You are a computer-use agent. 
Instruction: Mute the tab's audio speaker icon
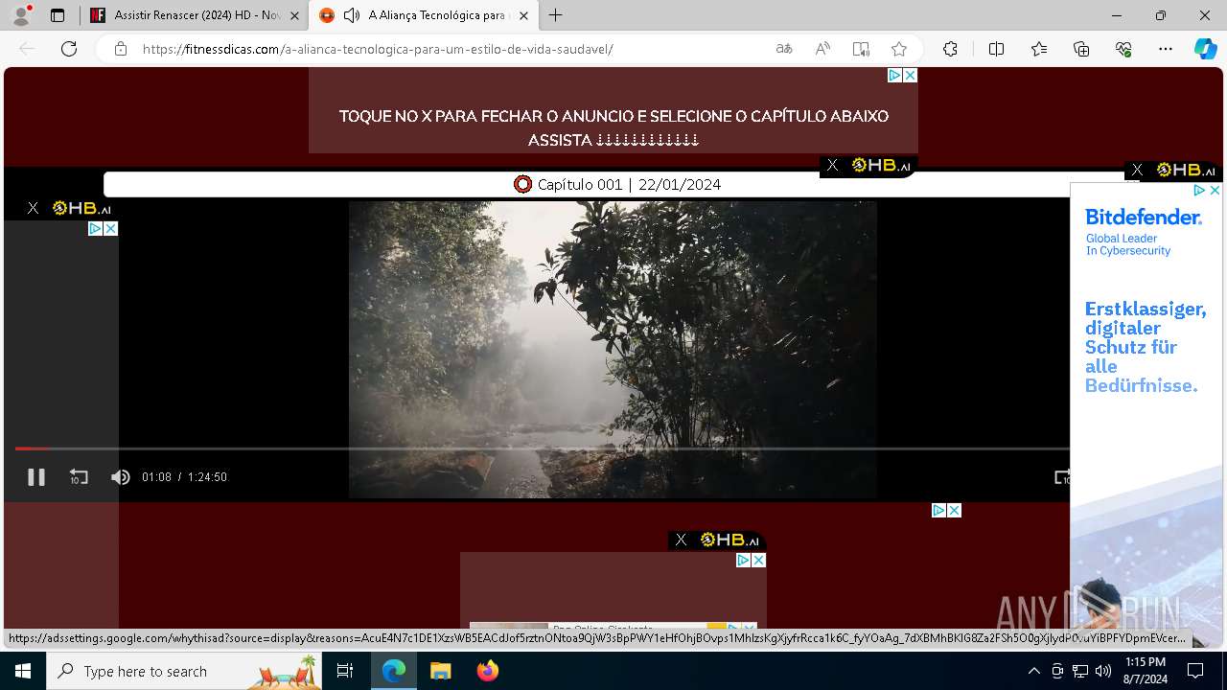pos(352,15)
